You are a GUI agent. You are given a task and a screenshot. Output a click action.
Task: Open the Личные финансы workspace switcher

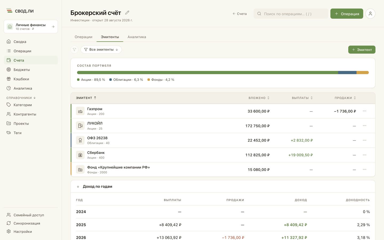31,27
